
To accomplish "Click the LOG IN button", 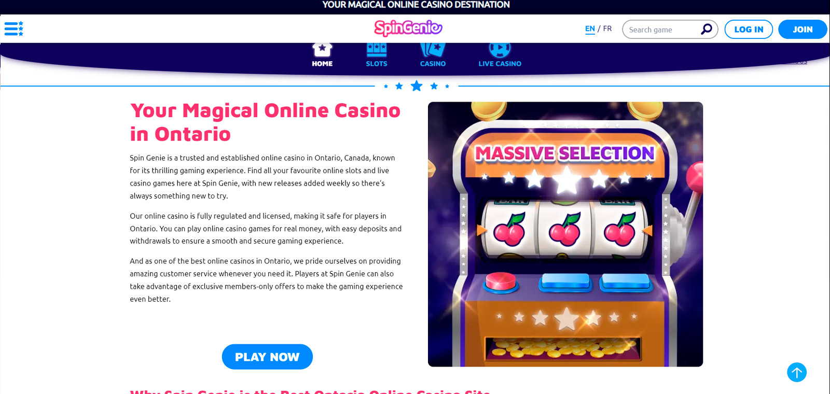I will tap(749, 30).
